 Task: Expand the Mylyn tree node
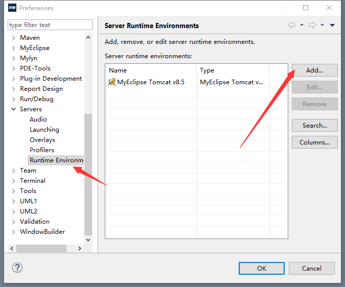coord(13,58)
